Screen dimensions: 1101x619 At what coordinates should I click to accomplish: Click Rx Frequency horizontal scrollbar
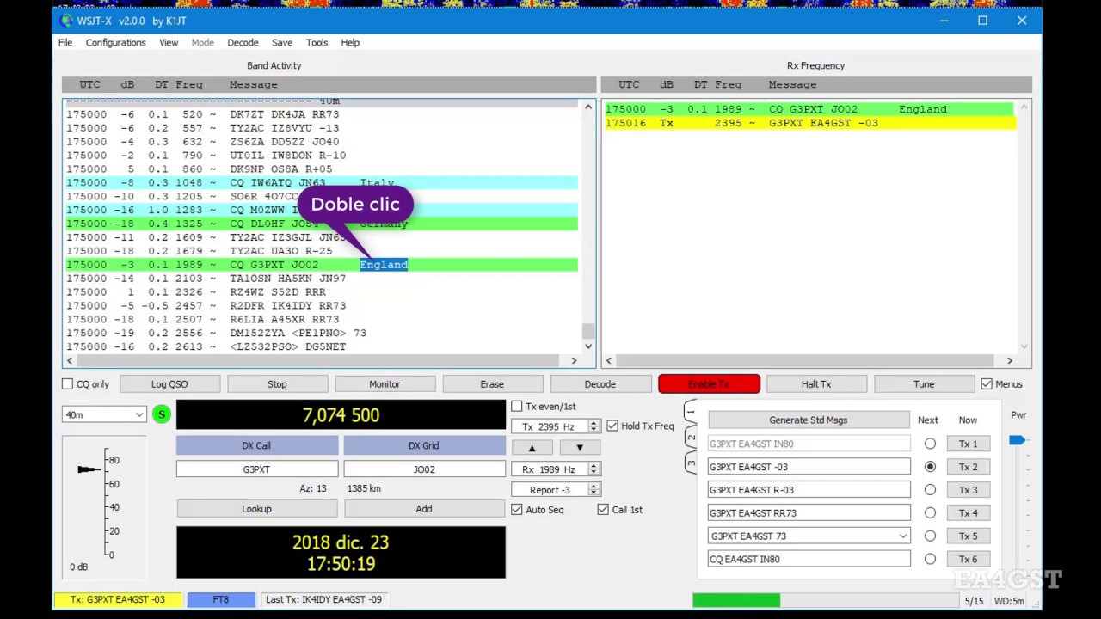809,360
